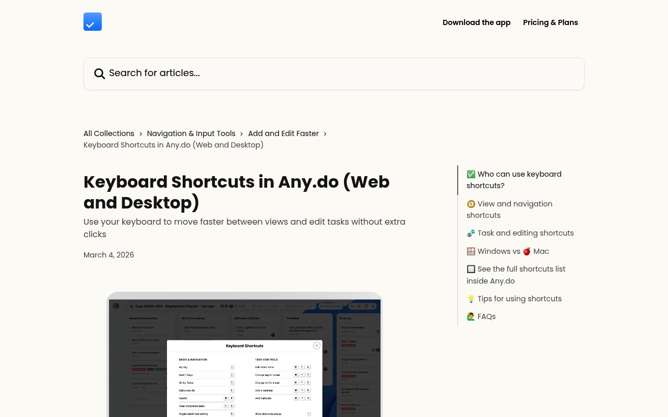Go to All Collections breadcrumb
The height and width of the screenshot is (417, 668).
[x=109, y=133]
